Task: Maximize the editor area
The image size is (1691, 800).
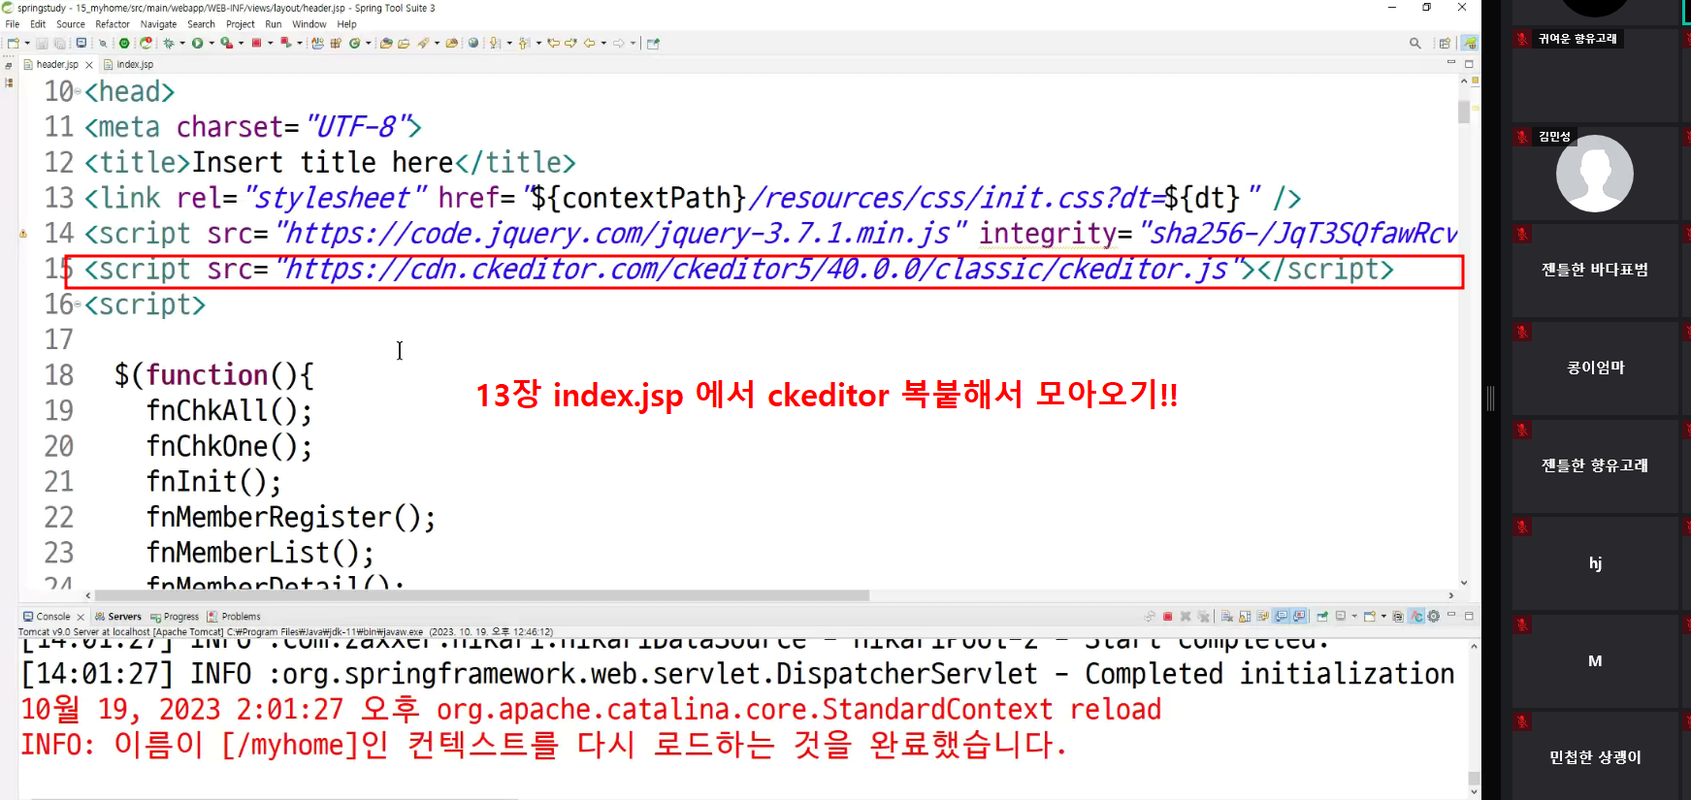Action: [1469, 64]
